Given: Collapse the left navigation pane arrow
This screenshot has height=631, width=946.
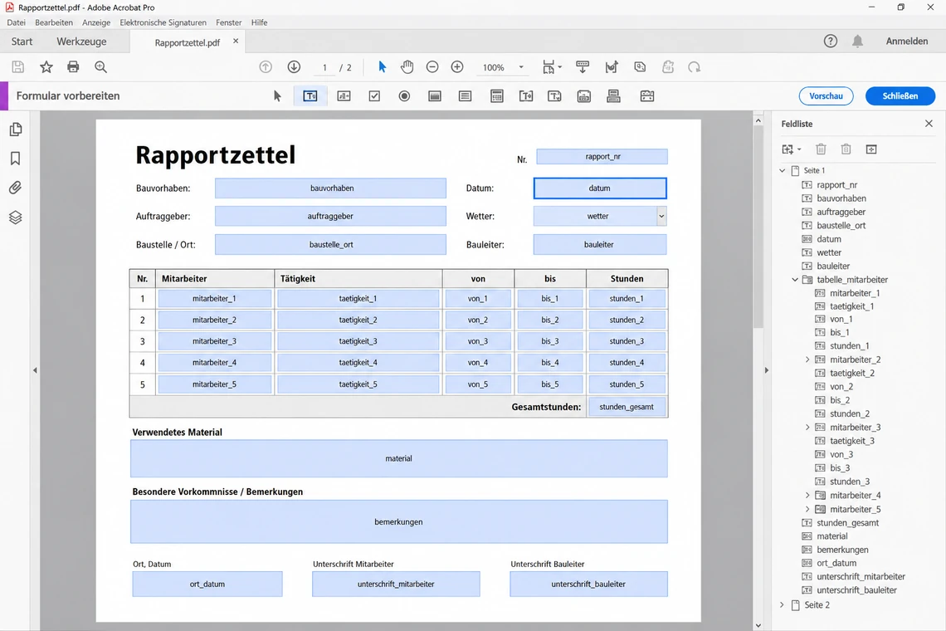Looking at the screenshot, I should pyautogui.click(x=35, y=370).
